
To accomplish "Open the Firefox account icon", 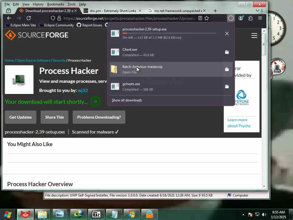I will (x=241, y=18).
